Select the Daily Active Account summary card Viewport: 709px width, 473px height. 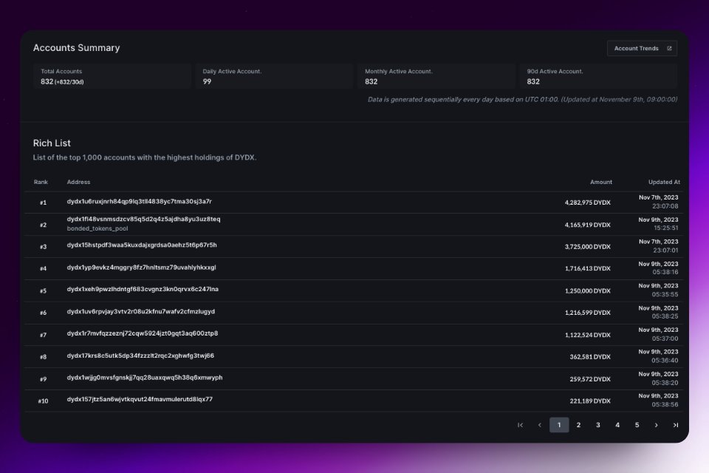pyautogui.click(x=273, y=75)
